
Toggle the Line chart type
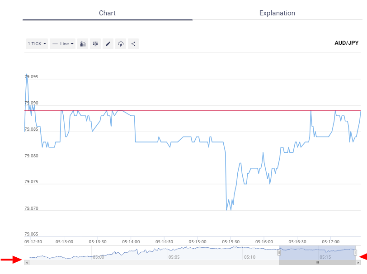(x=62, y=43)
